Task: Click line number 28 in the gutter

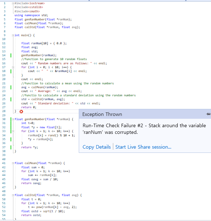Action: (4, 111)
